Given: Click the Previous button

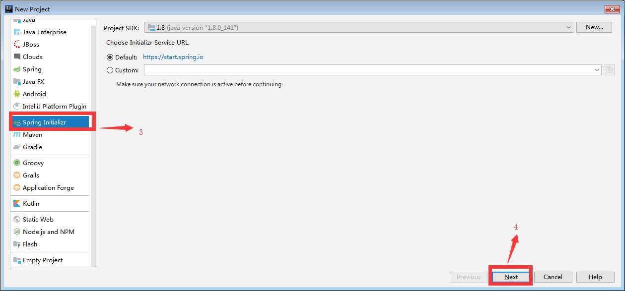Looking at the screenshot, I should point(469,277).
